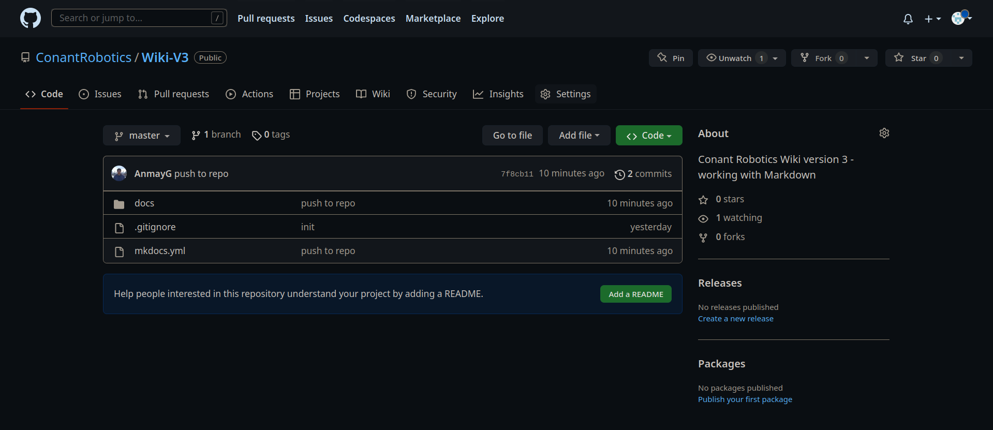This screenshot has height=430, width=993.
Task: Open the Add file dropdown
Action: click(x=579, y=136)
